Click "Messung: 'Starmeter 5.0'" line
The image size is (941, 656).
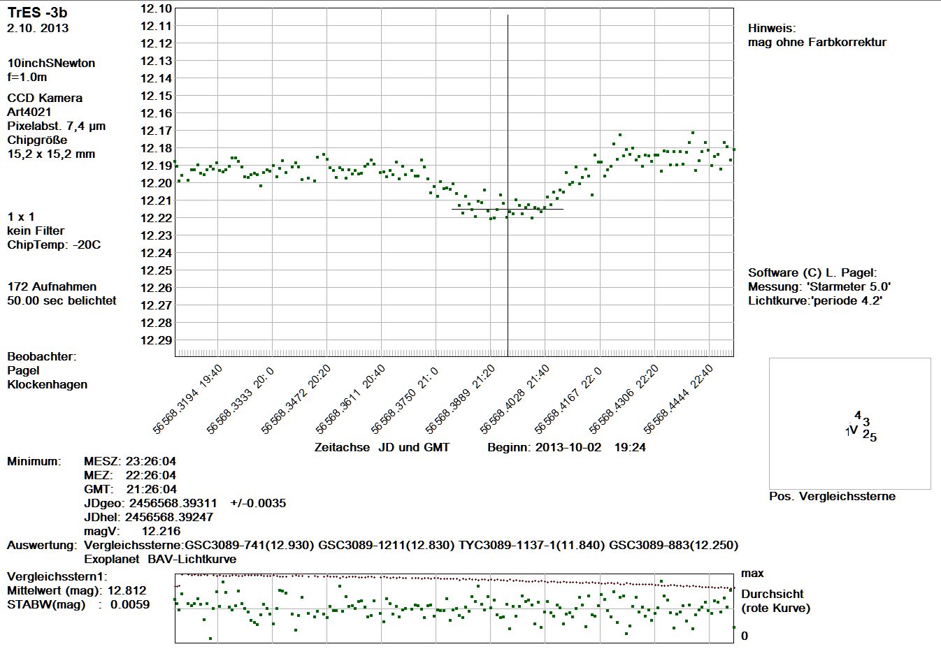pyautogui.click(x=819, y=286)
